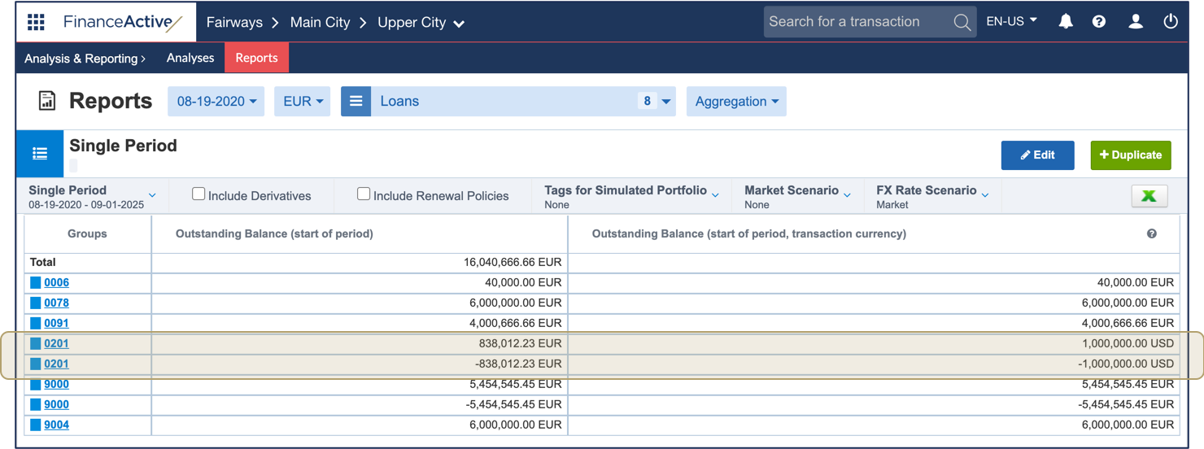
Task: Click the blue list view icon
Action: tap(40, 154)
